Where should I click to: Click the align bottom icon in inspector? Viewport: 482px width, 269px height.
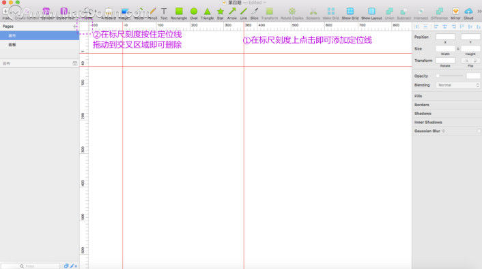coord(479,27)
